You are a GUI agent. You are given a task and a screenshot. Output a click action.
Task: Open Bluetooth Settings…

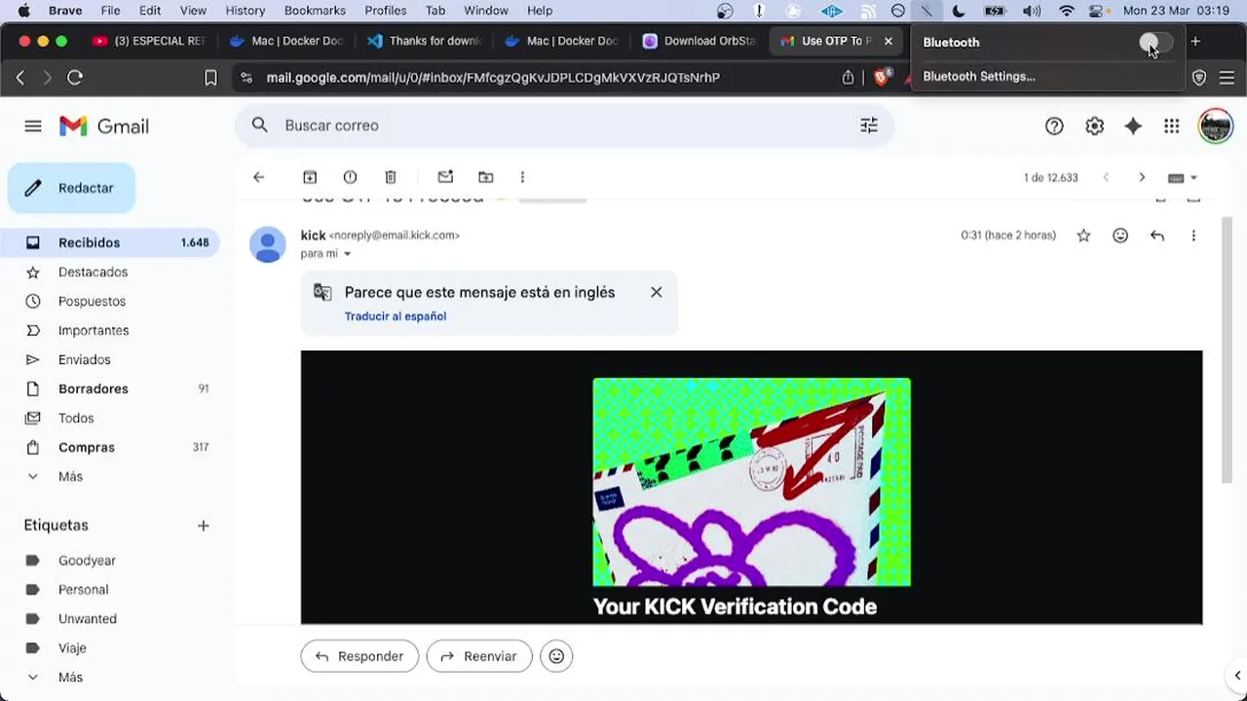tap(978, 76)
